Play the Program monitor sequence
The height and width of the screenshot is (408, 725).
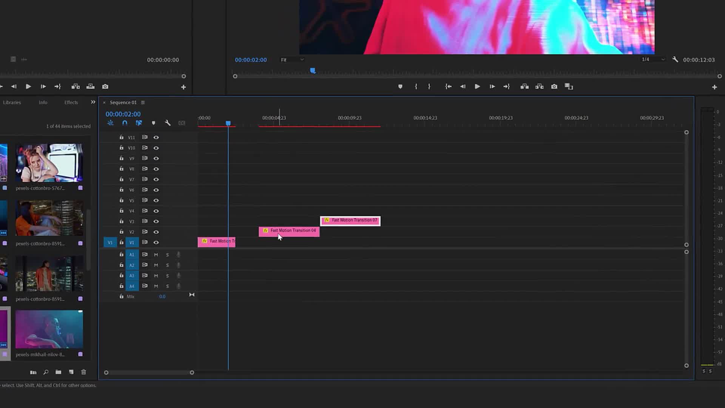(x=477, y=87)
